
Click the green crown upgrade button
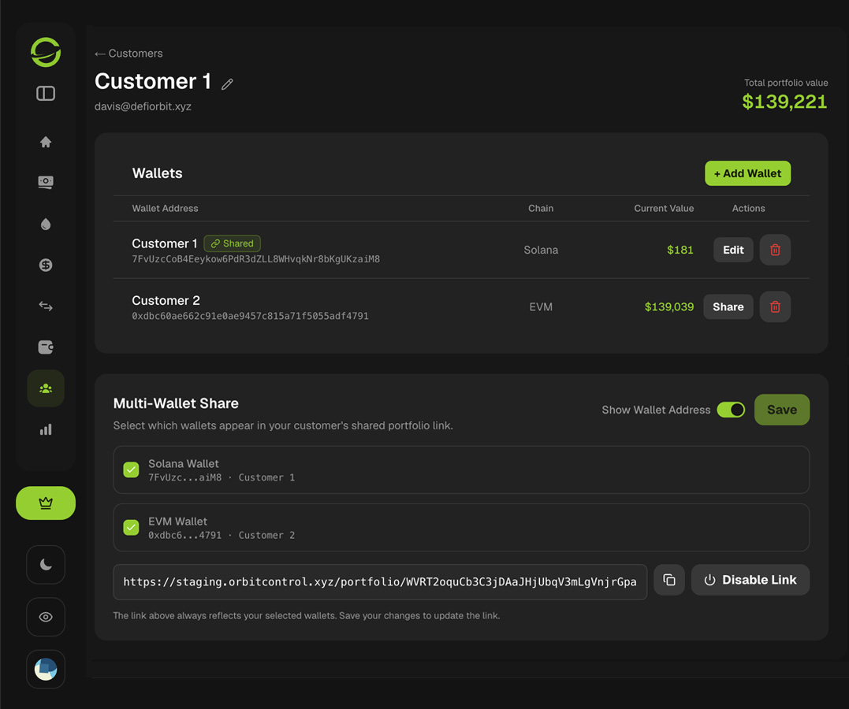click(x=46, y=503)
